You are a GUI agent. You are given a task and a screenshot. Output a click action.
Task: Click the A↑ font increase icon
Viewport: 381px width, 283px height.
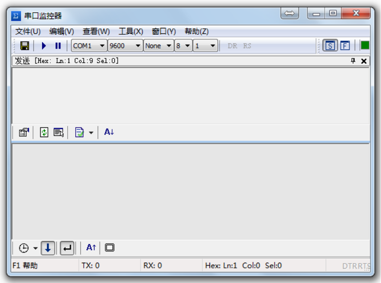pos(91,247)
